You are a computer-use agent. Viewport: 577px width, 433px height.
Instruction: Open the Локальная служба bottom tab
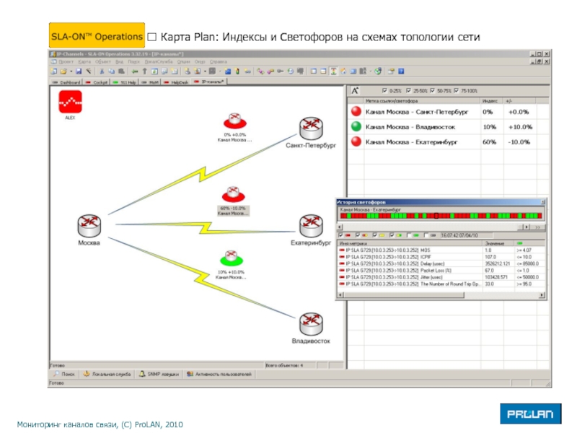click(x=107, y=374)
